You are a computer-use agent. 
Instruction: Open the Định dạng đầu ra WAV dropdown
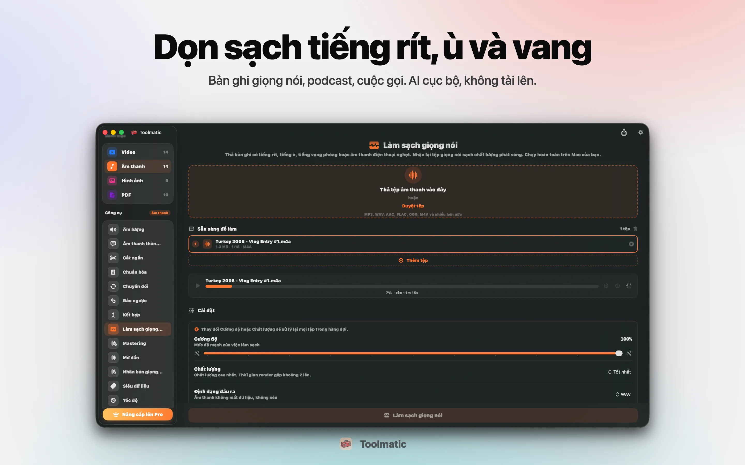pyautogui.click(x=623, y=394)
